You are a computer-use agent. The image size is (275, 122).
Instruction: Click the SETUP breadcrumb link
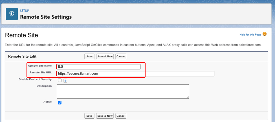click(25, 11)
